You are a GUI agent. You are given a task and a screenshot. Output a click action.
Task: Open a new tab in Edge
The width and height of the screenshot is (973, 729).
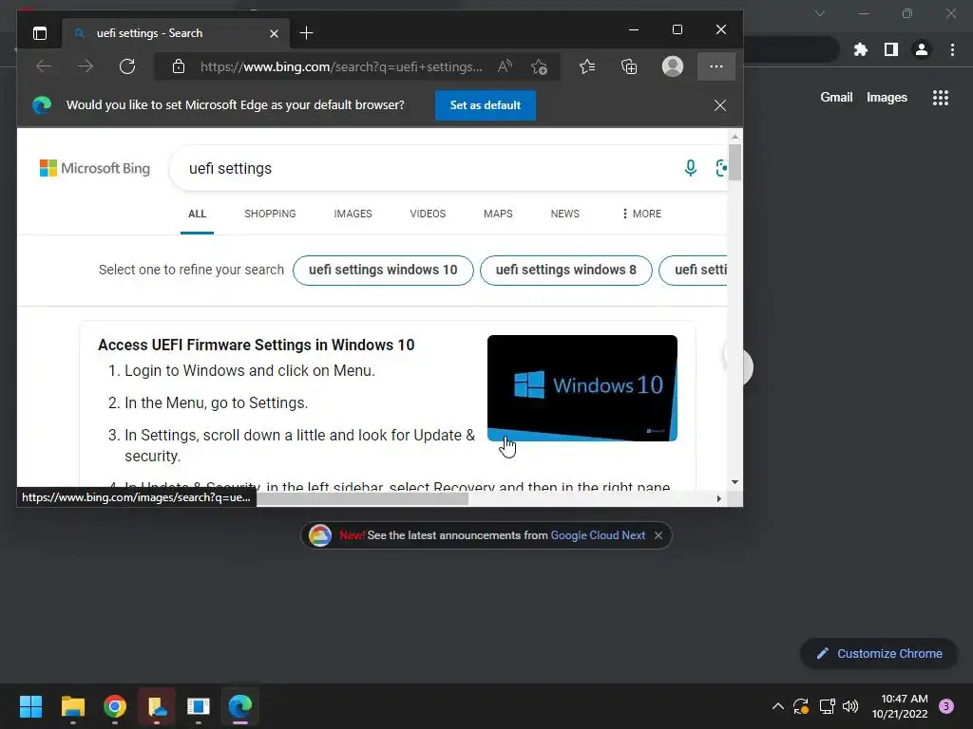tap(306, 33)
